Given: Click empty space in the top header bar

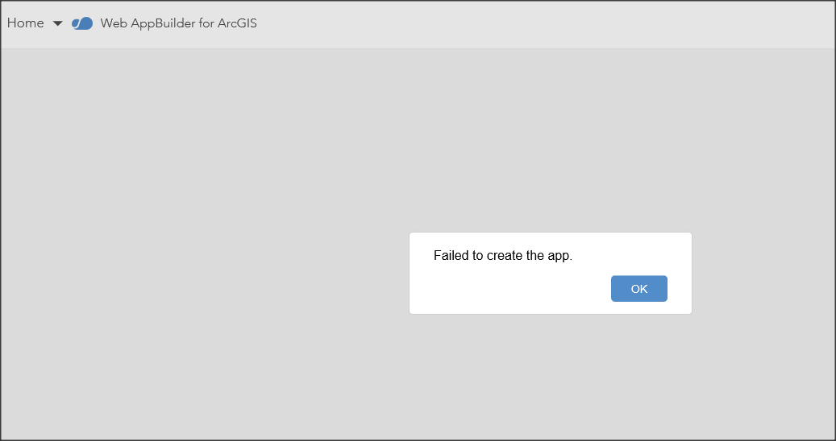Looking at the screenshot, I should coord(533,24).
